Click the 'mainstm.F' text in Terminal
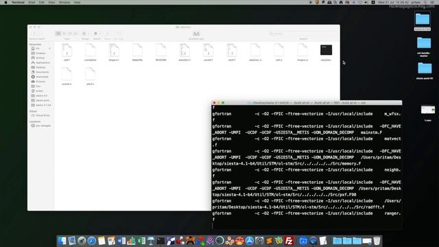 pos(372,132)
